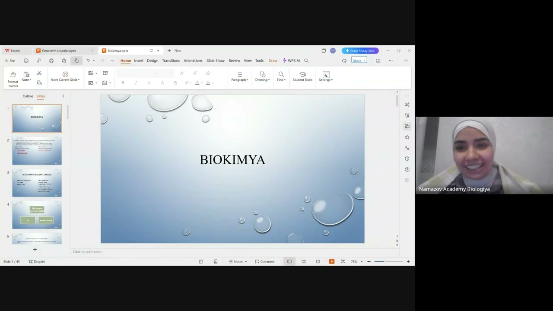Switch to Slide Sorter view icon

coord(304,261)
